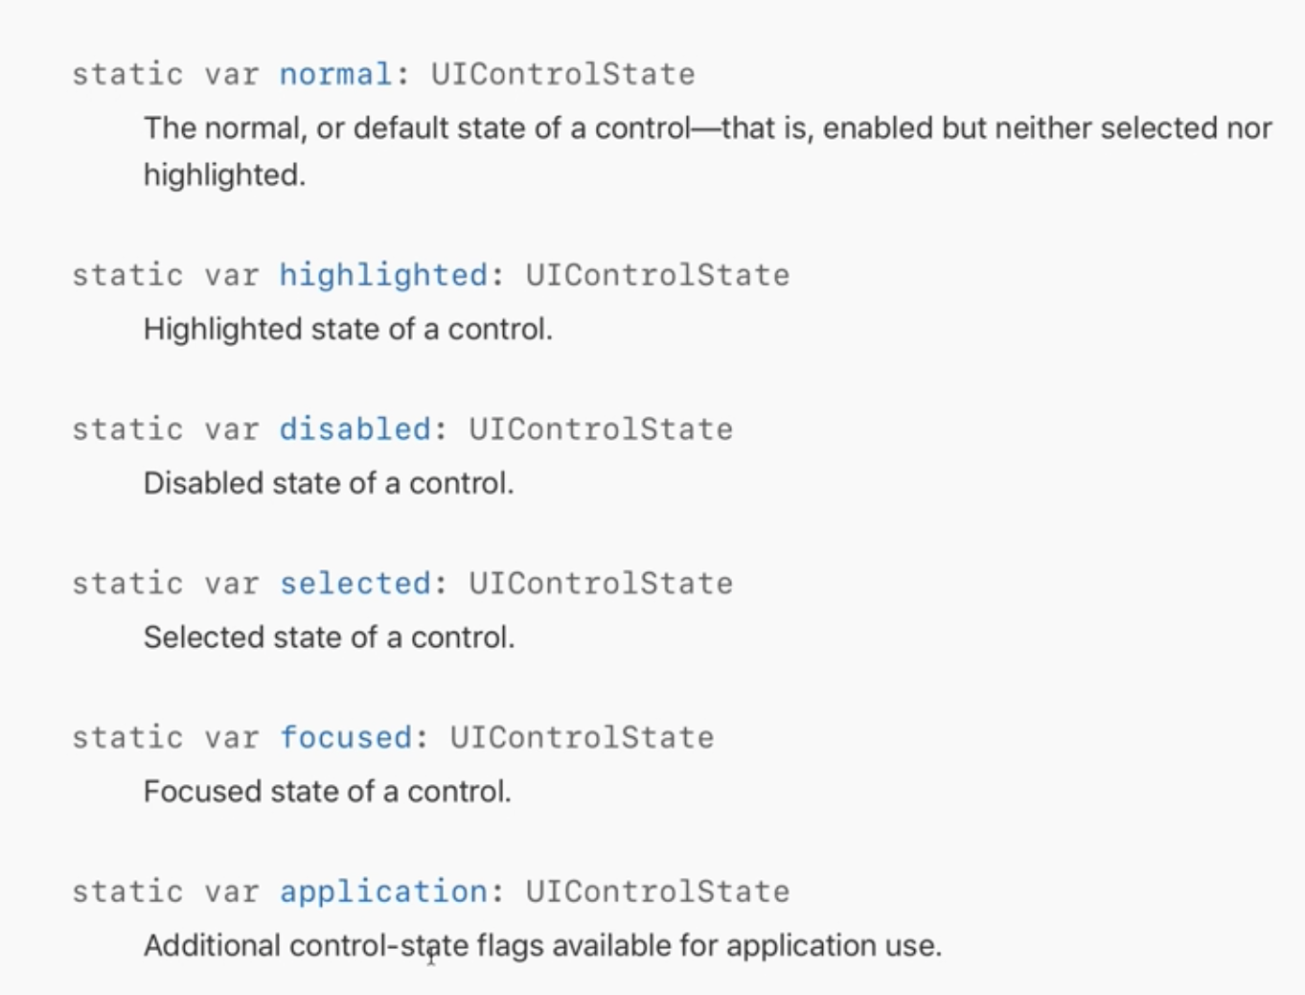Open the application property link
This screenshot has width=1305, height=995.
pyautogui.click(x=383, y=891)
